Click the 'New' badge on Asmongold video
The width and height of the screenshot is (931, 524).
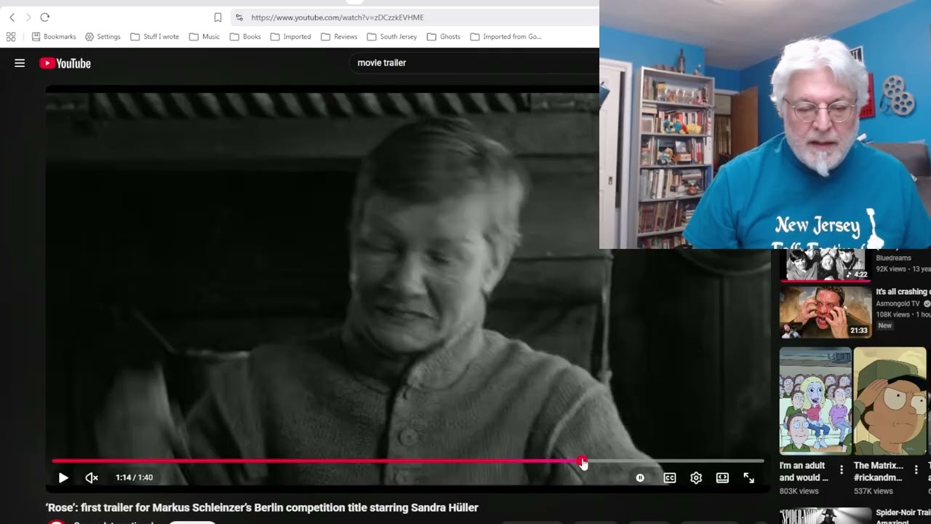[x=884, y=325]
